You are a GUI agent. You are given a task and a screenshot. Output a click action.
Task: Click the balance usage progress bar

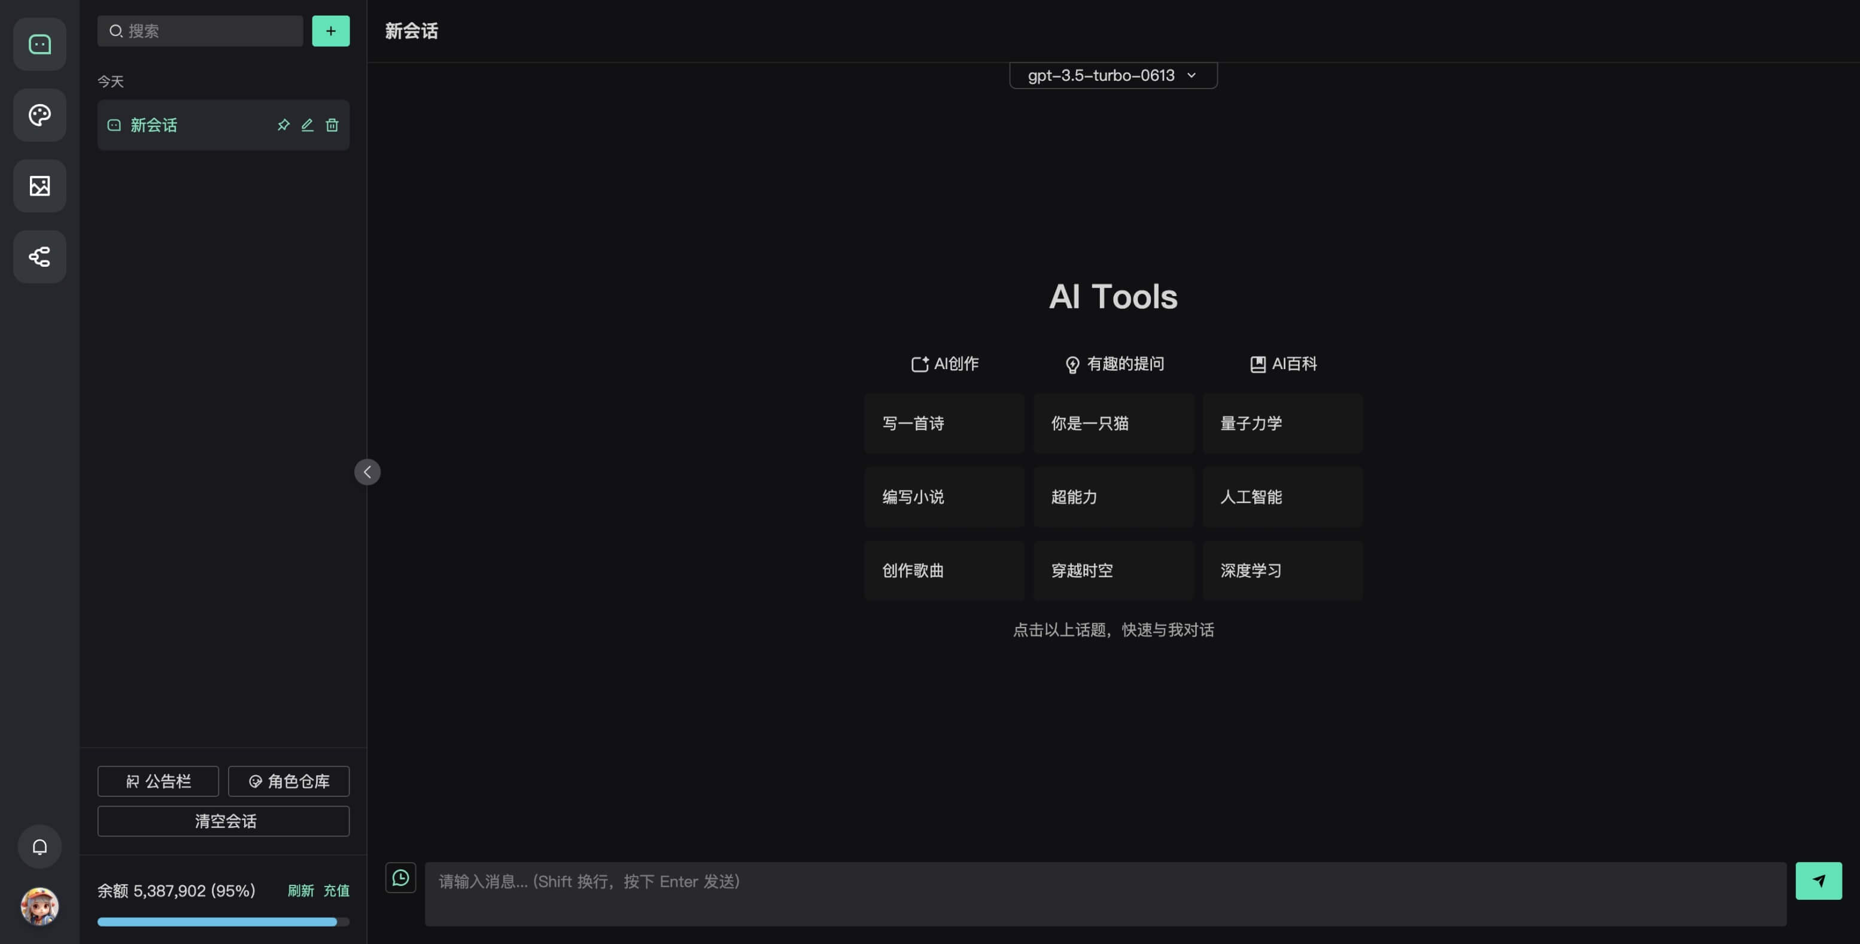pyautogui.click(x=223, y=922)
